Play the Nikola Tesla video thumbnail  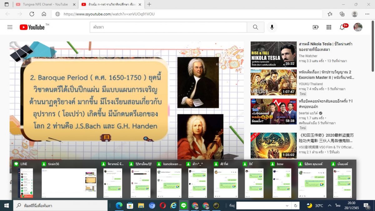pyautogui.click(x=273, y=54)
